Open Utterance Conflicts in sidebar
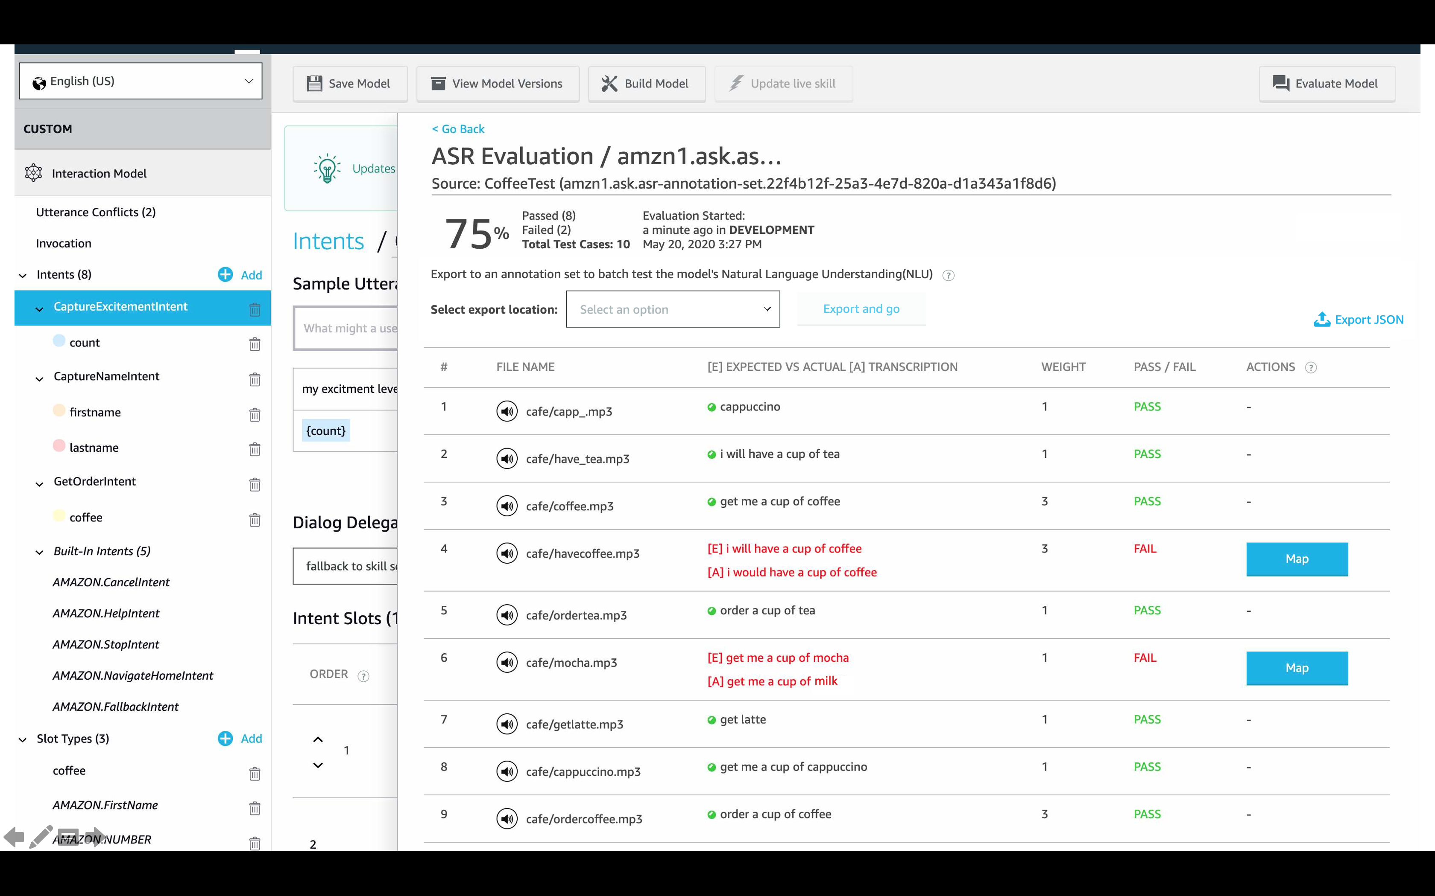The image size is (1435, 896). pyautogui.click(x=96, y=212)
